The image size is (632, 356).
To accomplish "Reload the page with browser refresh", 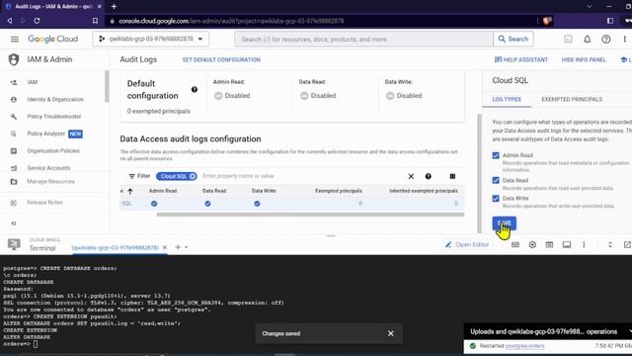I will coord(37,21).
